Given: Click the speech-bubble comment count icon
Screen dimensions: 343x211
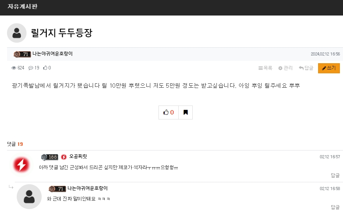Looking at the screenshot, I should [31, 68].
